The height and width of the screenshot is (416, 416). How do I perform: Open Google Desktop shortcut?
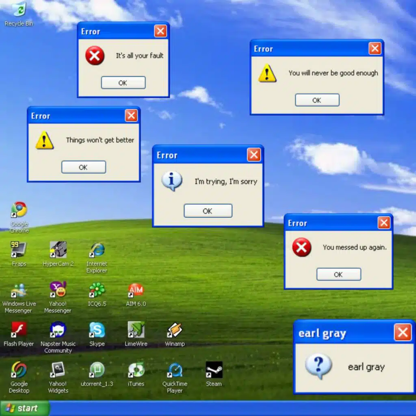(x=19, y=377)
